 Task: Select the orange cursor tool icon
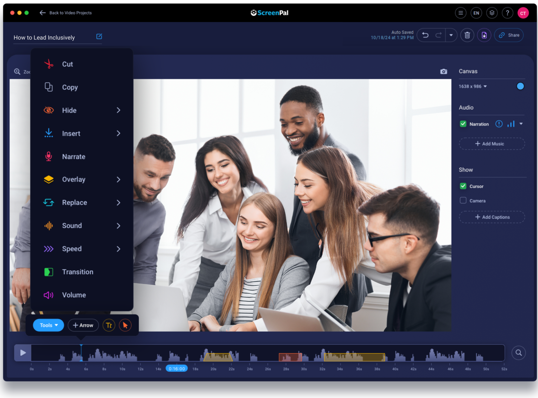coord(125,325)
